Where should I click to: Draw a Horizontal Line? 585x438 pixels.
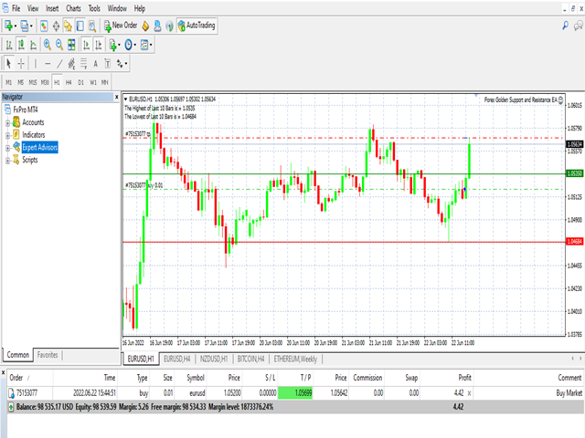48,64
